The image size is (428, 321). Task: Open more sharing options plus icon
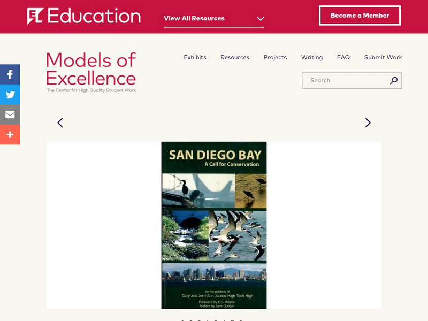click(x=10, y=135)
